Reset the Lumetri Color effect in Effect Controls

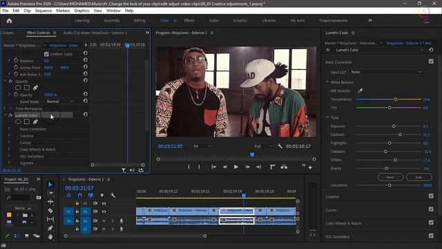85,115
